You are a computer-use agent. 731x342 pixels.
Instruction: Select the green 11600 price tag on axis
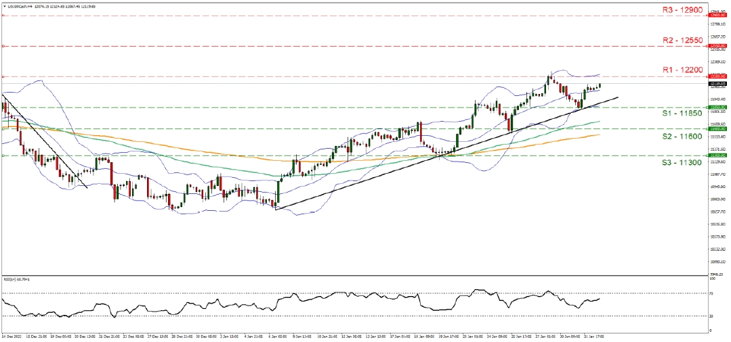(717, 128)
